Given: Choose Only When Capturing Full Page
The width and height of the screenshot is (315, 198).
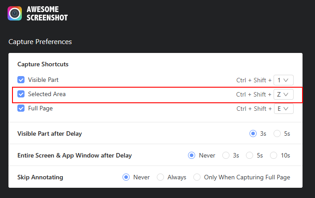Looking at the screenshot, I should [x=197, y=177].
